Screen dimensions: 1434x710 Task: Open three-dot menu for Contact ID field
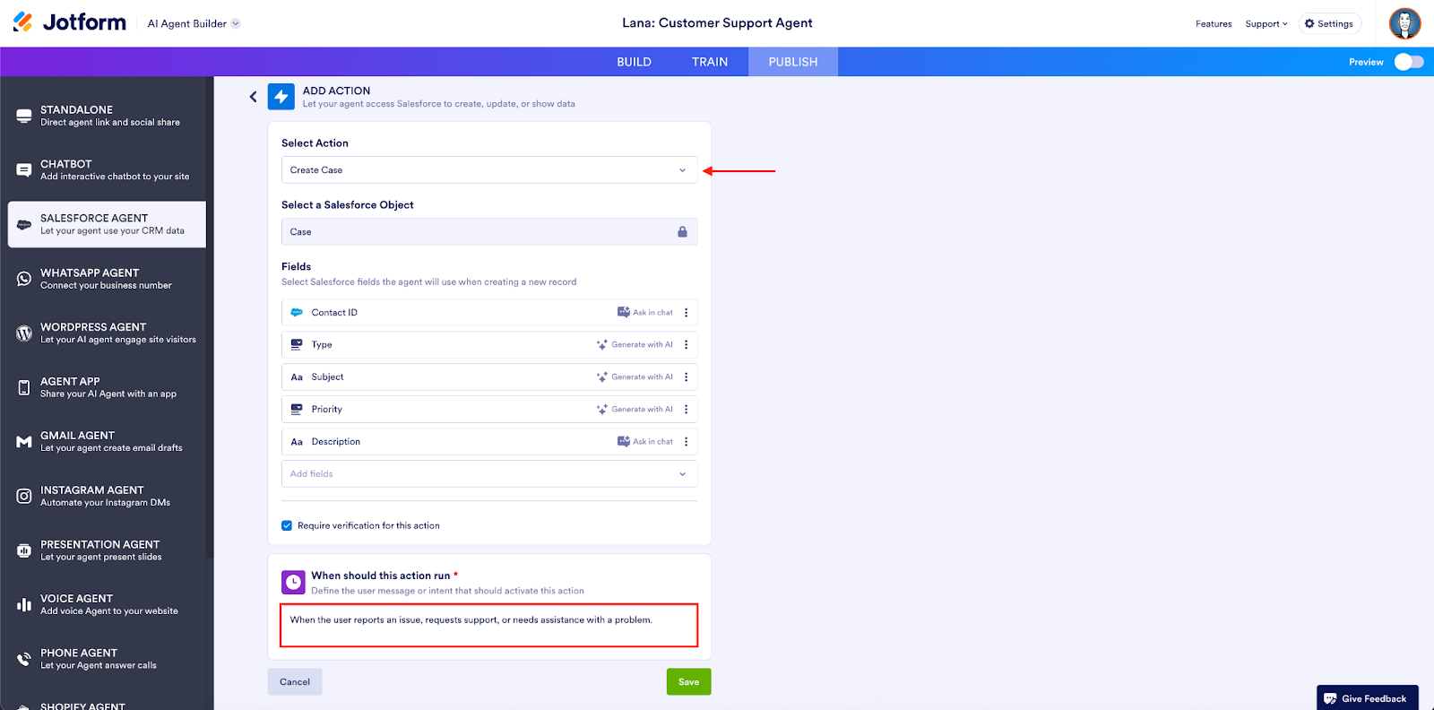click(x=687, y=313)
